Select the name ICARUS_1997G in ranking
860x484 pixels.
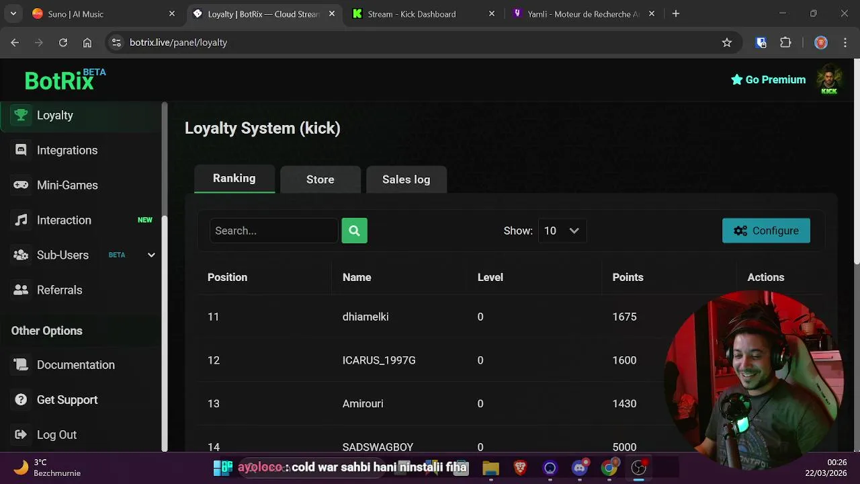tap(379, 360)
